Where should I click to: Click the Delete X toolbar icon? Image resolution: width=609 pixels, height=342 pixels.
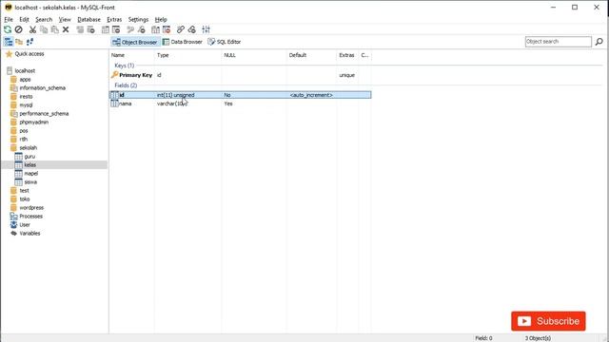coord(66,29)
